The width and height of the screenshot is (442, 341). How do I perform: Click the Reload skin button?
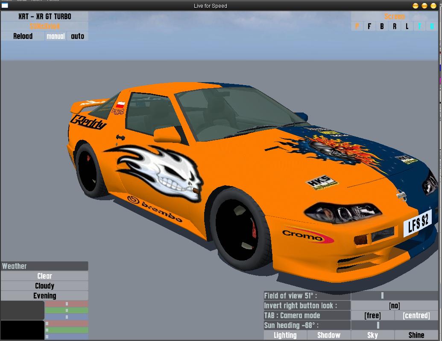tap(23, 36)
